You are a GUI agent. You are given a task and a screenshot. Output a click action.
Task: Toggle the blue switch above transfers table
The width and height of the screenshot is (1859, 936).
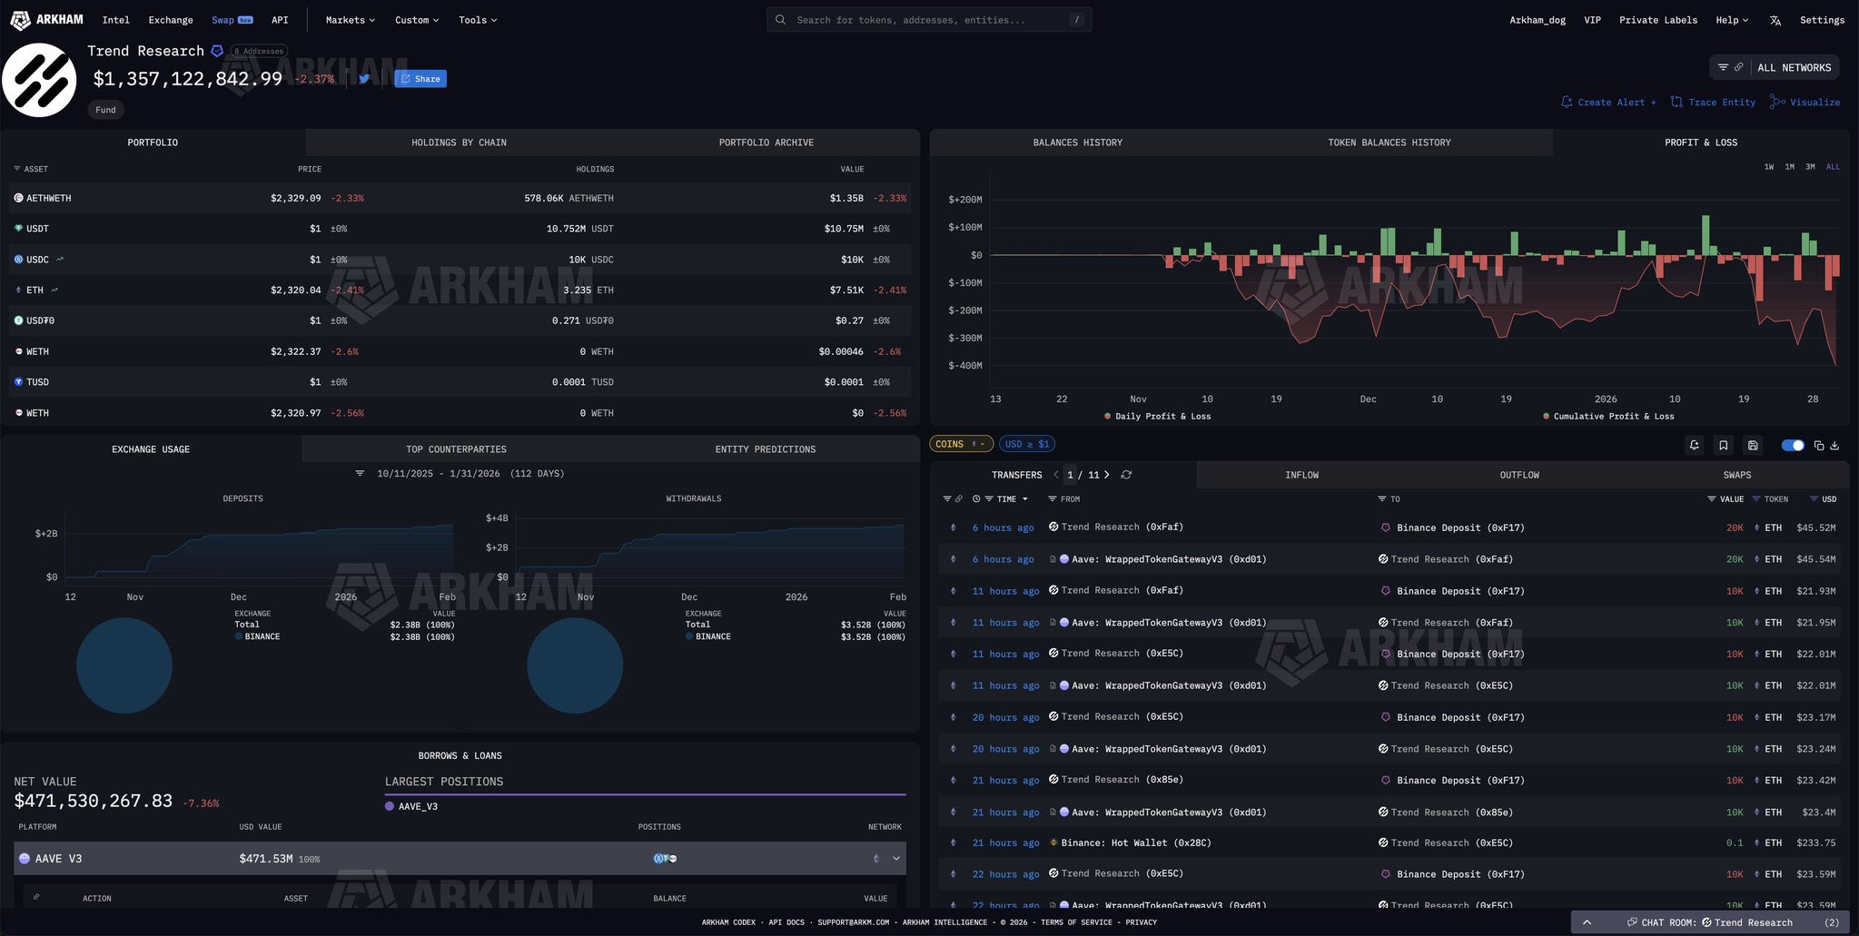[1792, 445]
